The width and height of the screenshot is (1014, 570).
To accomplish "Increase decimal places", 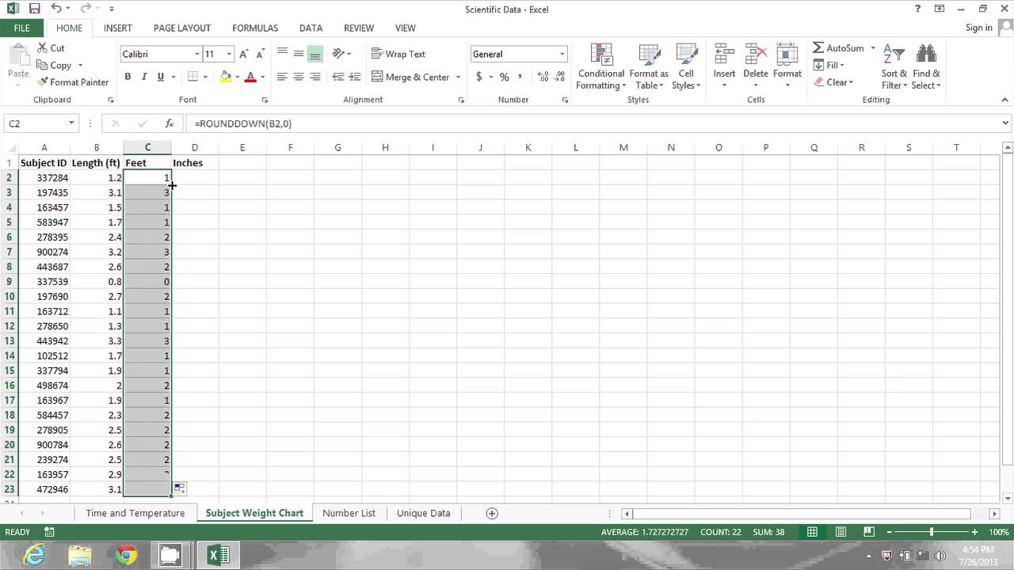I will click(x=543, y=77).
